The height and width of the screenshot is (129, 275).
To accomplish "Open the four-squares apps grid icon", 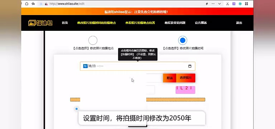I will coord(246,4).
